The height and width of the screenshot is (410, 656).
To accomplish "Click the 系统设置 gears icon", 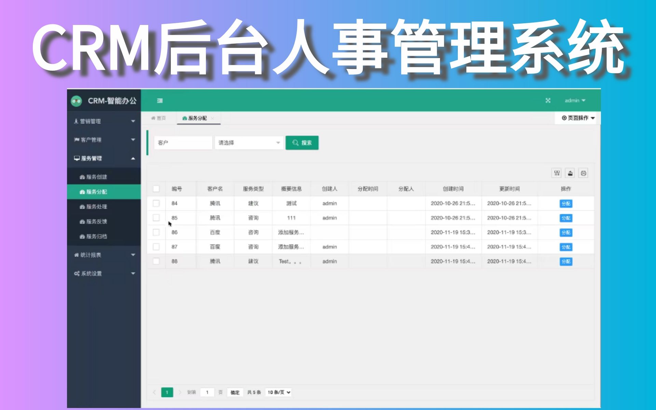I will (77, 273).
